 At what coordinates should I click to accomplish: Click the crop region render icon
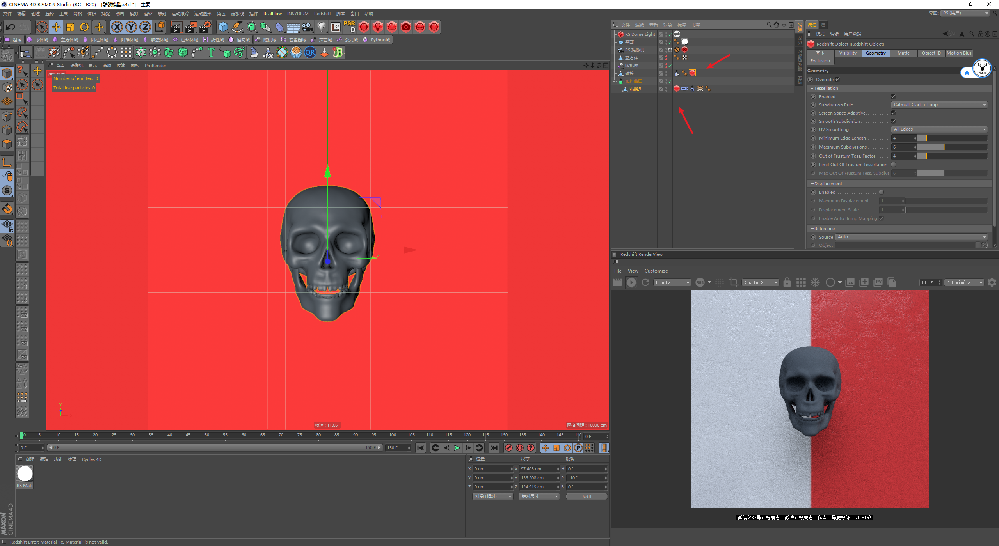click(733, 282)
